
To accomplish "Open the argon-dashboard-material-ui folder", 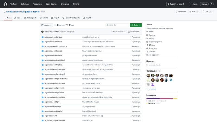I will [x=55, y=60].
